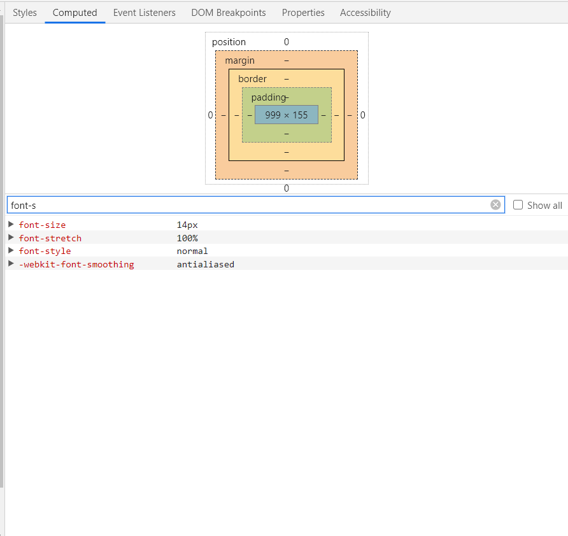Screen dimensions: 568x536
Task: Click the margin label in box model
Action: [239, 60]
